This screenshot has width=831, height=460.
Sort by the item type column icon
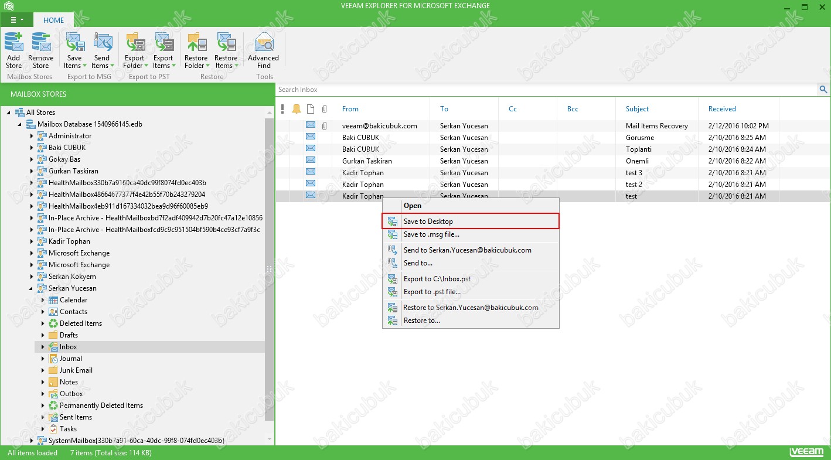(x=311, y=109)
